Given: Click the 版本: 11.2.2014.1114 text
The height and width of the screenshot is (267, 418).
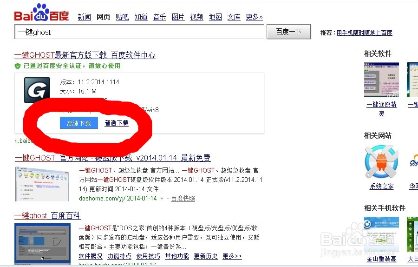Looking at the screenshot, I should point(90,82).
